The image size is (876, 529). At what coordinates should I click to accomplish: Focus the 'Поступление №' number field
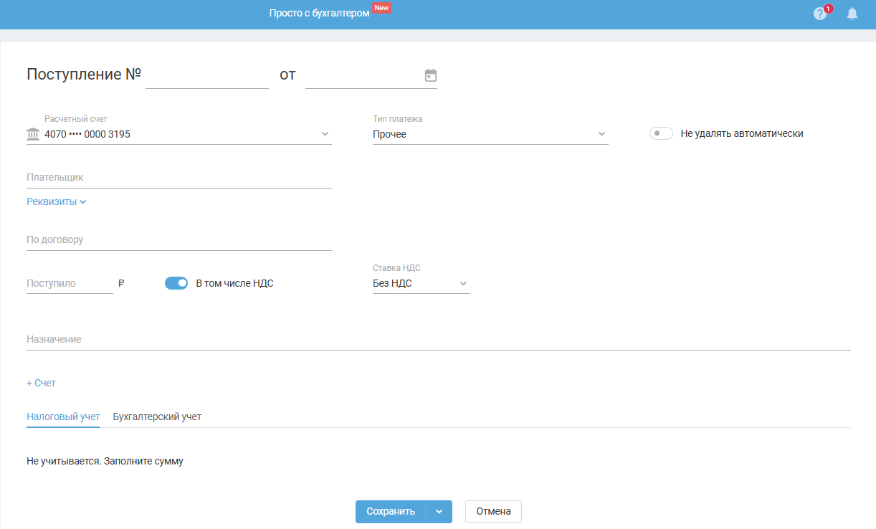tap(207, 75)
